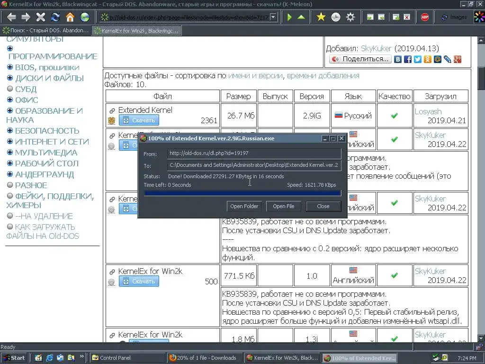
Task: Click the globe search icon in toolbar
Action: click(84, 17)
